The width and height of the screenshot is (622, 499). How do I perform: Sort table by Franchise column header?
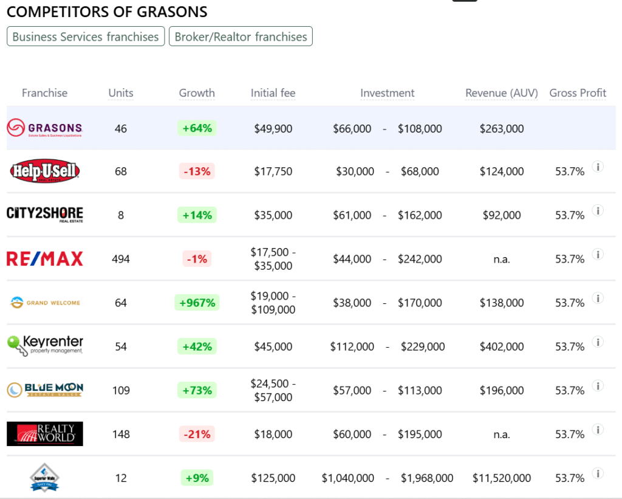point(44,93)
